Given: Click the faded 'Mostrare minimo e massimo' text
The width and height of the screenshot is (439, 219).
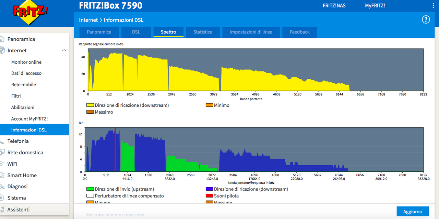Looking at the screenshot, I should click(115, 215).
